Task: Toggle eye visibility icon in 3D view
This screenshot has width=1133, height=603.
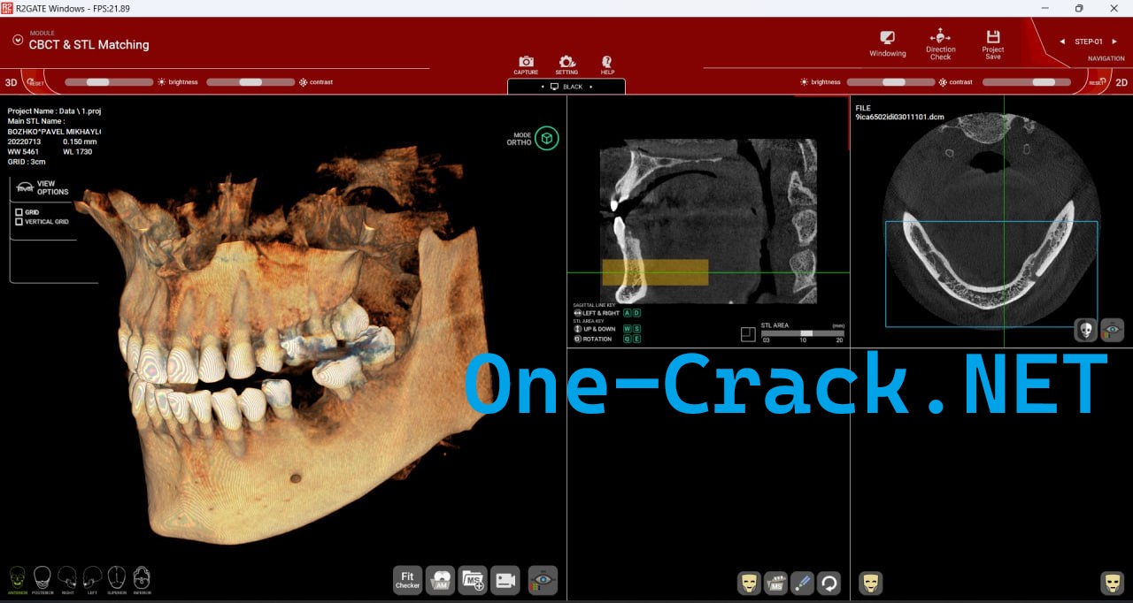Action: 543,580
